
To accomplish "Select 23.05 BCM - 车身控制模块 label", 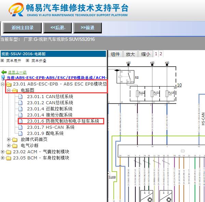I will pyautogui.click(x=41, y=158).
